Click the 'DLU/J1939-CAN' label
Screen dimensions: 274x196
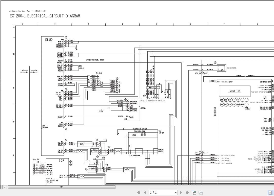coord(134,155)
